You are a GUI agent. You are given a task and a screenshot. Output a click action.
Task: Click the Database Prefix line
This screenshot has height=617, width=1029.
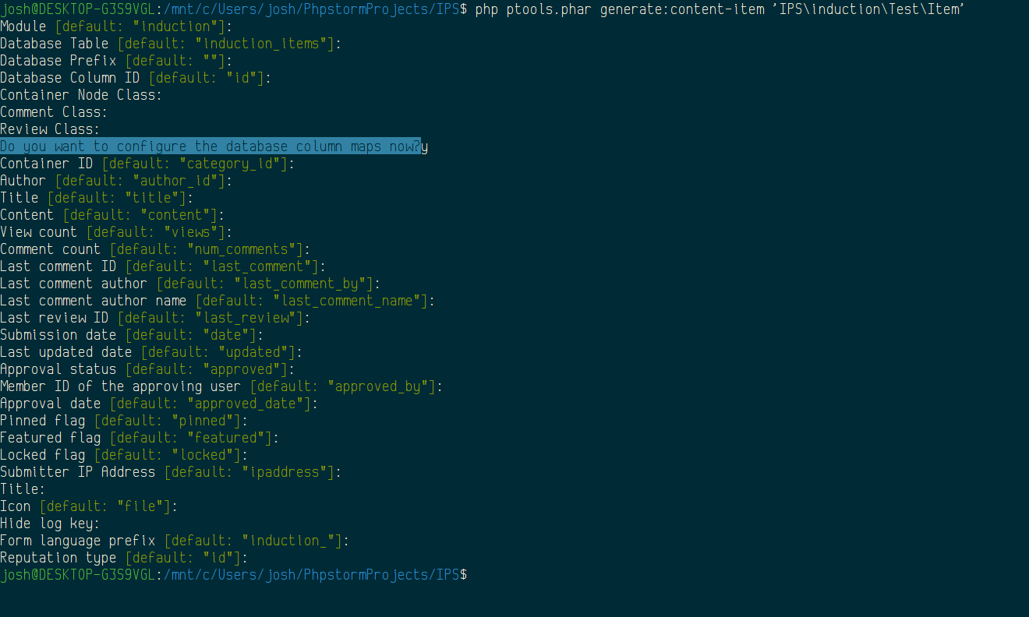[x=116, y=61]
